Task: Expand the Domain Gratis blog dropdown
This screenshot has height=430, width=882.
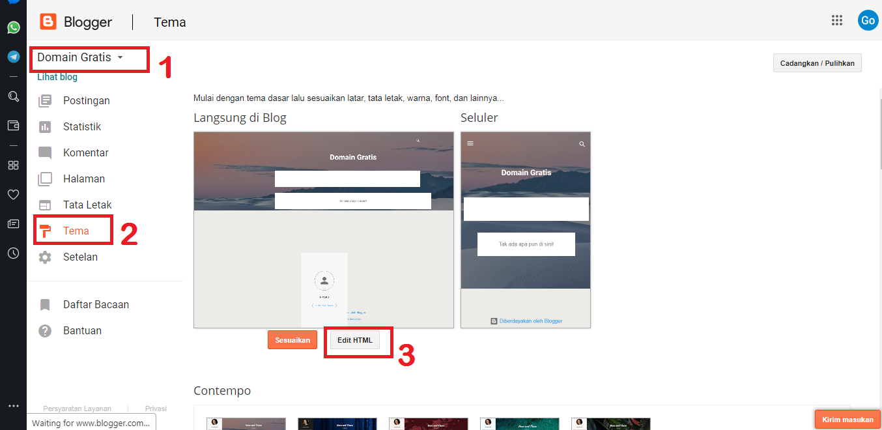Action: click(x=80, y=57)
